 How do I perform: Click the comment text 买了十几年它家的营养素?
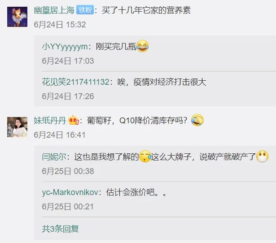146,10
